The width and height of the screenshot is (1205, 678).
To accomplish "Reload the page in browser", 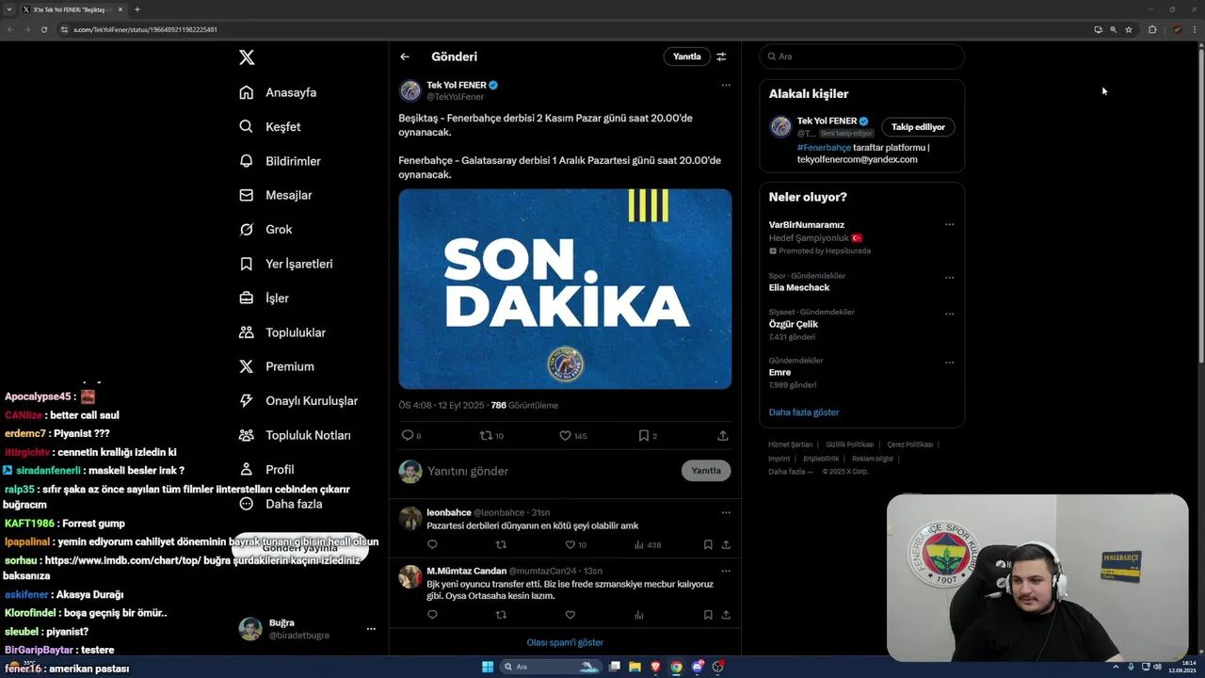I will coord(43,29).
